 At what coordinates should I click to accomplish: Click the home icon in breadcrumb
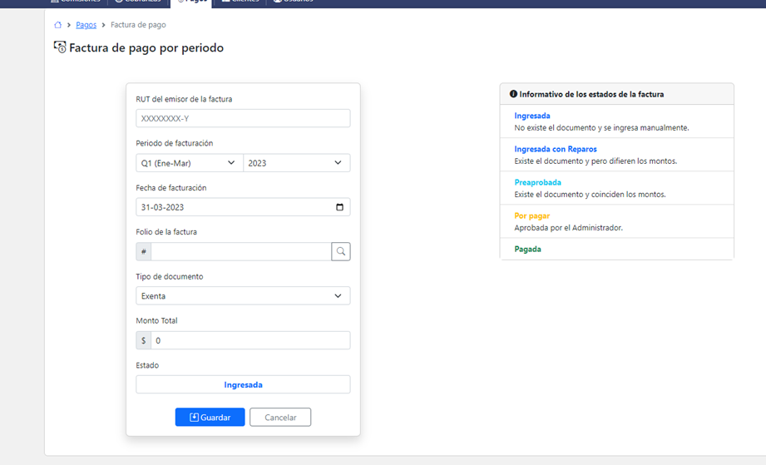57,25
